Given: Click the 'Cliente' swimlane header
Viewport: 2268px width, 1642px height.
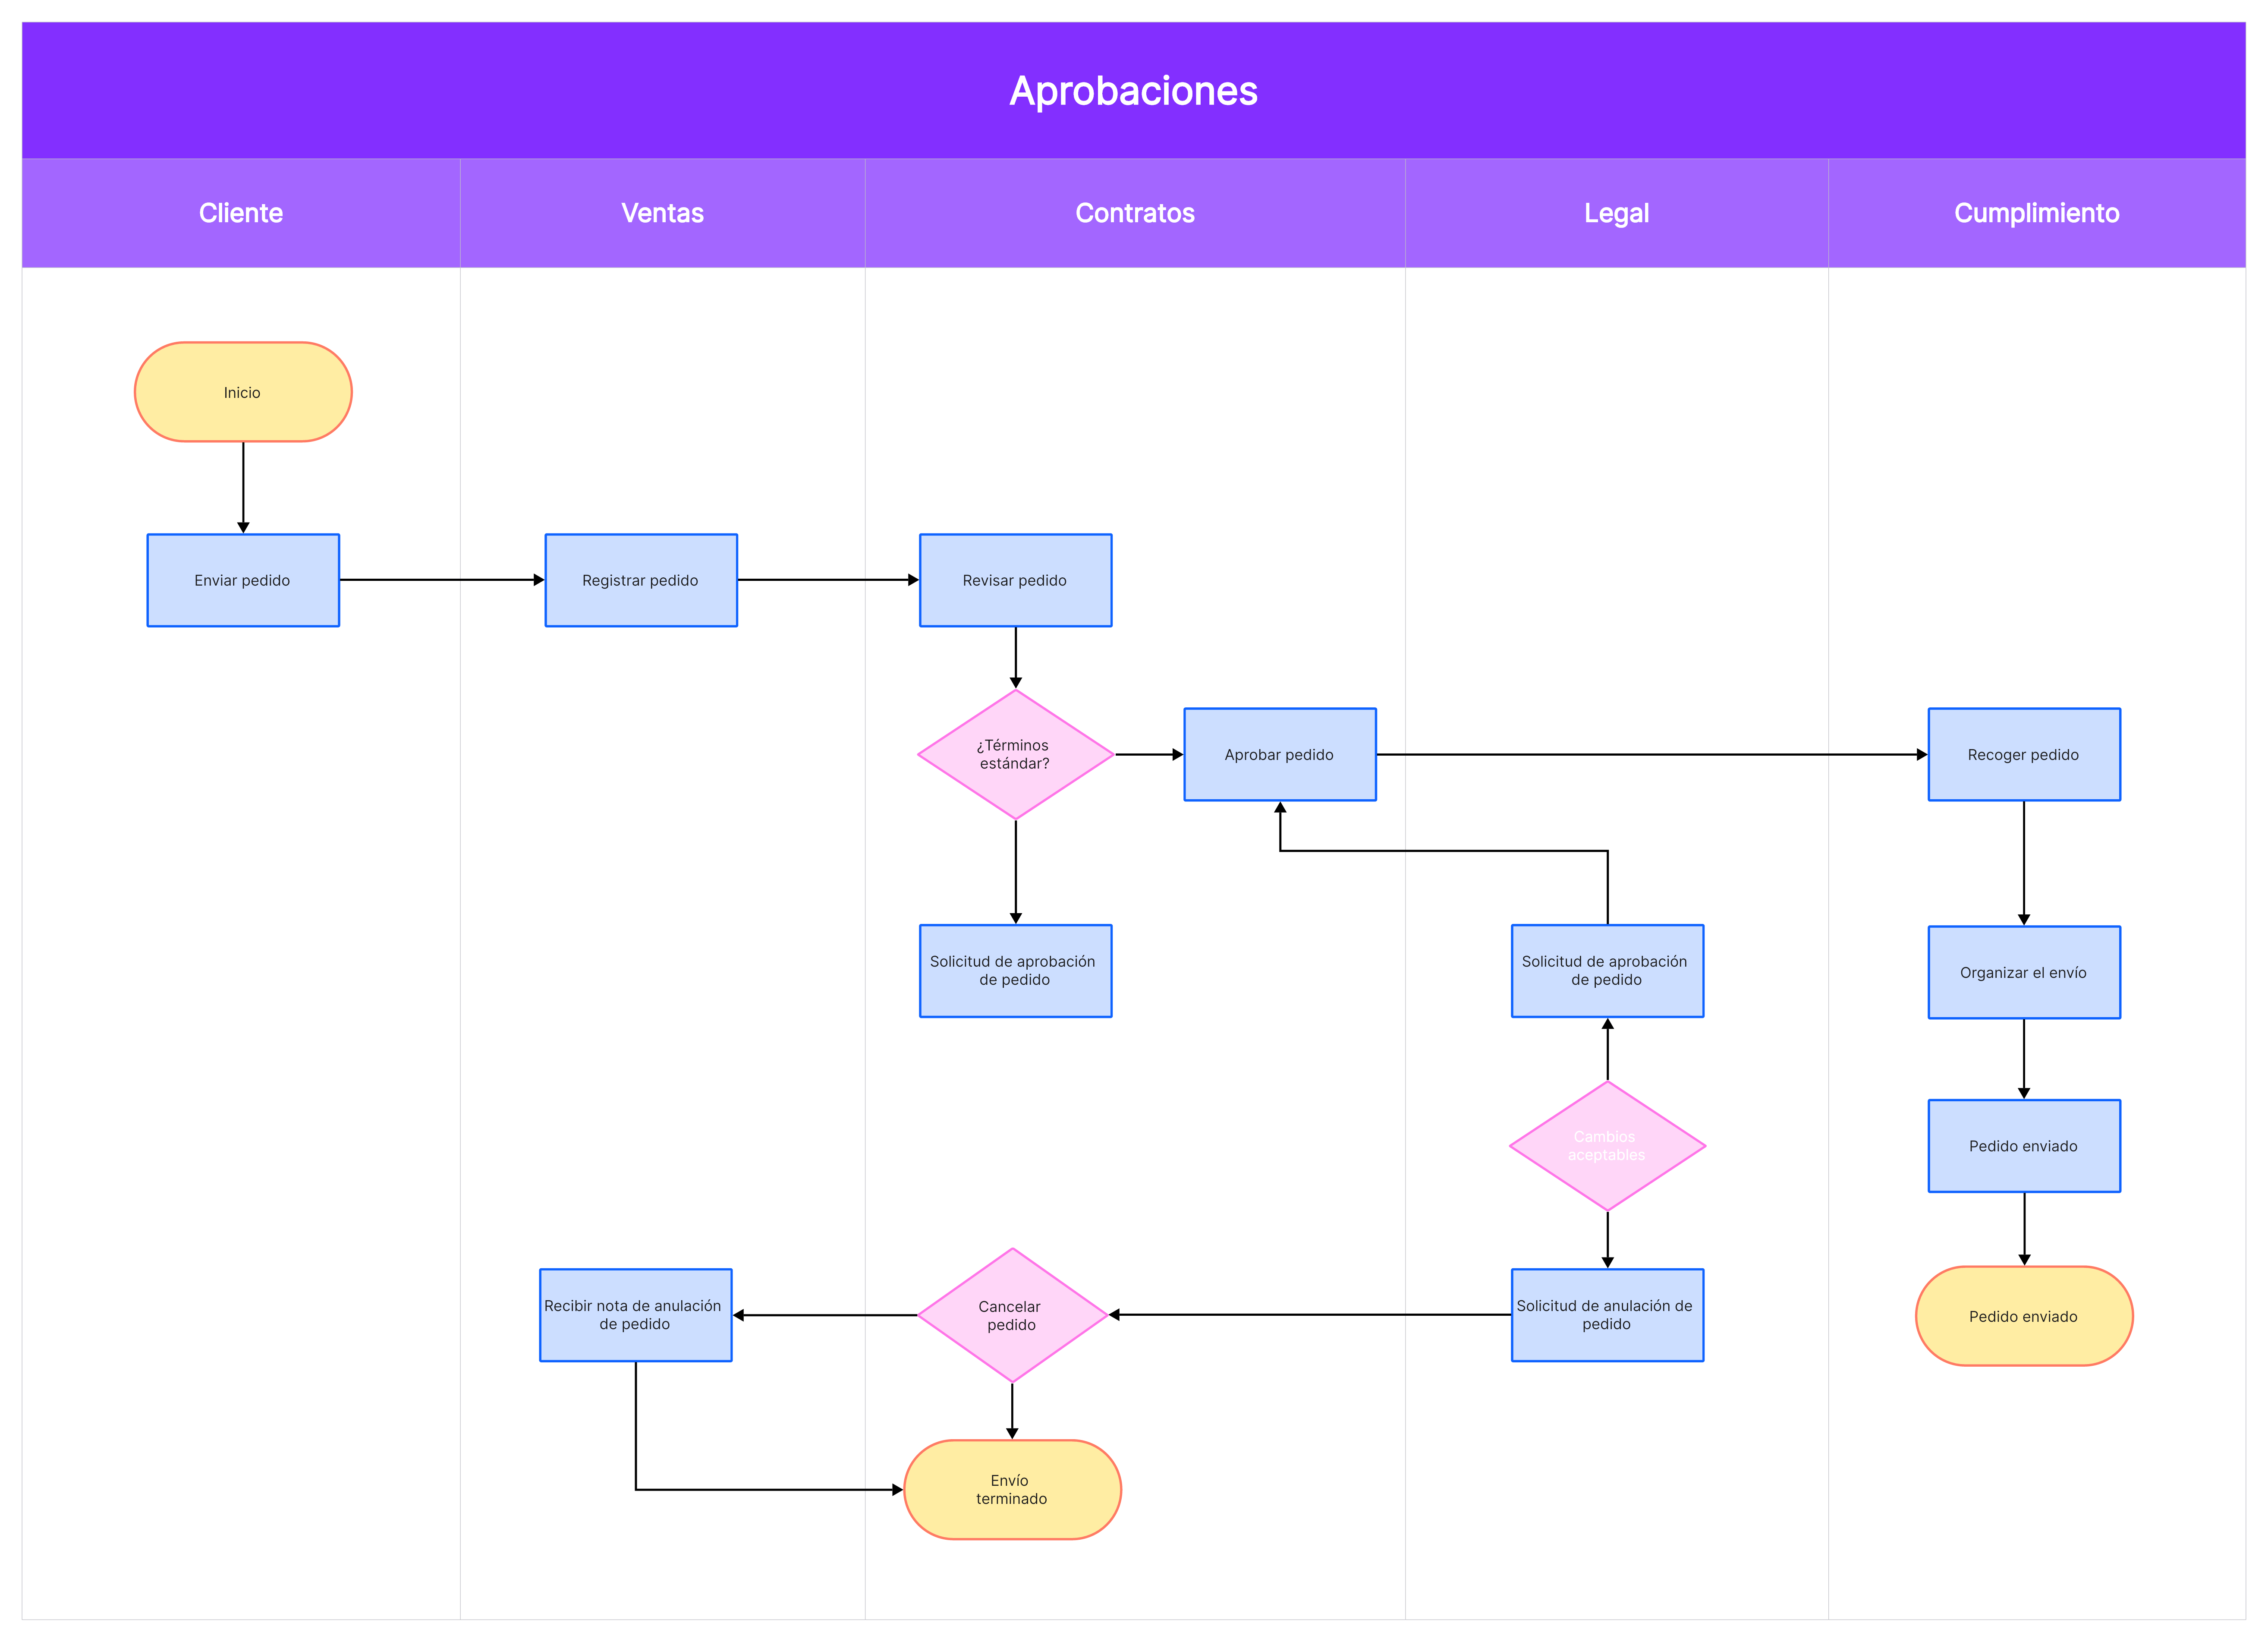Looking at the screenshot, I should coord(241,213).
